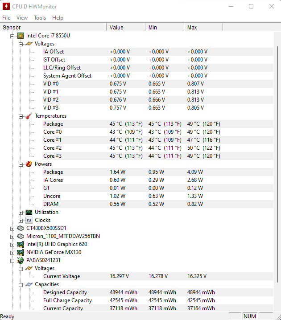Collapse the Powers section
Image resolution: width=281 pixels, height=320 pixels.
tap(21, 165)
